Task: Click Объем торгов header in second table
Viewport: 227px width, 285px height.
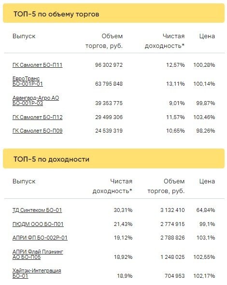Action: 166,186
